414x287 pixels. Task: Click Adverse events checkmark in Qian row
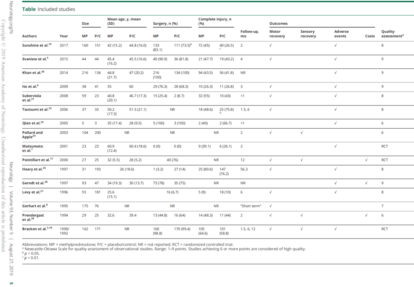tap(335, 123)
